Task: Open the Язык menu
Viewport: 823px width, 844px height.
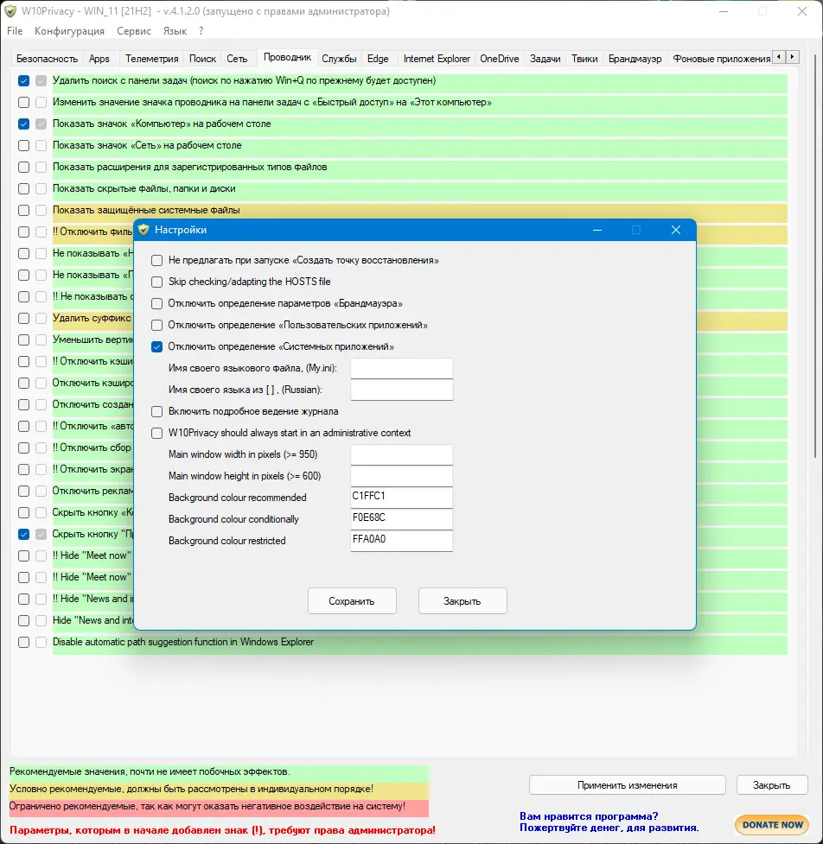Action: (x=175, y=31)
